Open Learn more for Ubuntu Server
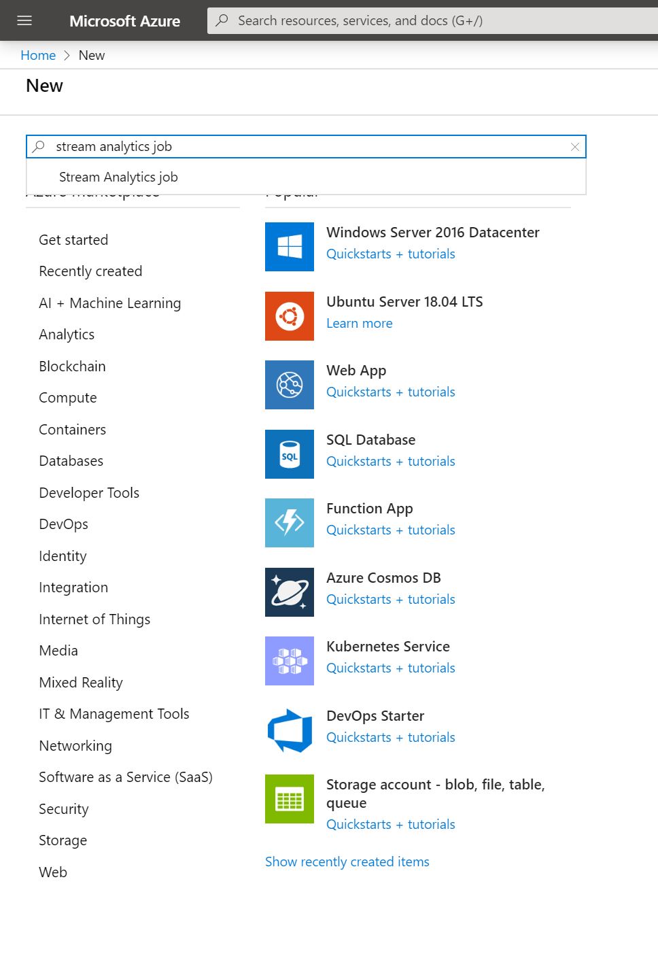 point(360,323)
